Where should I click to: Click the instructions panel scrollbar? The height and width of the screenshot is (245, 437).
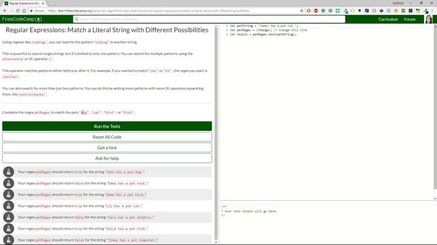pyautogui.click(x=216, y=133)
